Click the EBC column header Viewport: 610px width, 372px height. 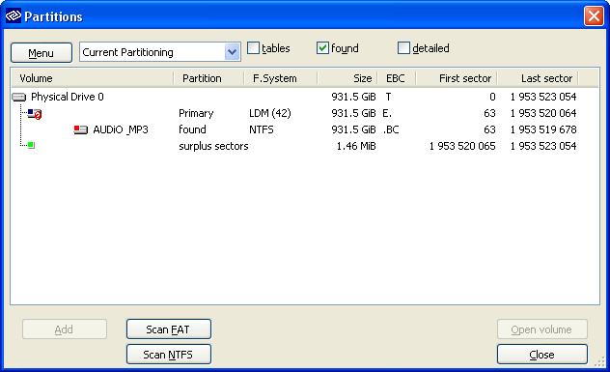coord(397,78)
